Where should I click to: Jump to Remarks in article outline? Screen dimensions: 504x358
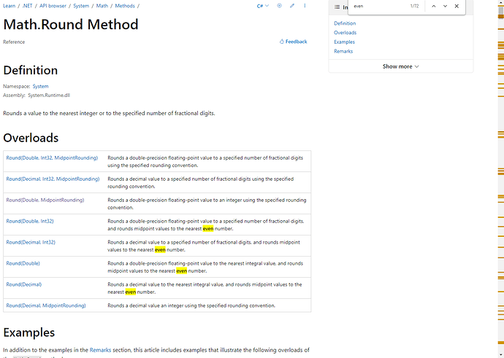(x=343, y=51)
